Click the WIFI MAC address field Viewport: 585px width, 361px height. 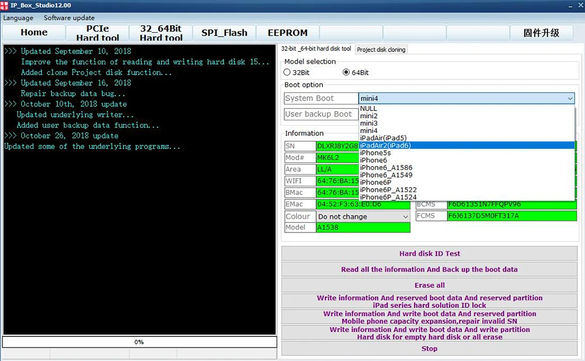click(x=338, y=180)
